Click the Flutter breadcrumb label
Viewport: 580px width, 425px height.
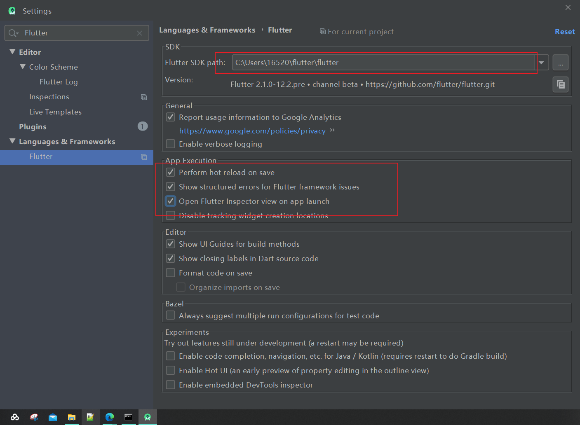coord(280,30)
